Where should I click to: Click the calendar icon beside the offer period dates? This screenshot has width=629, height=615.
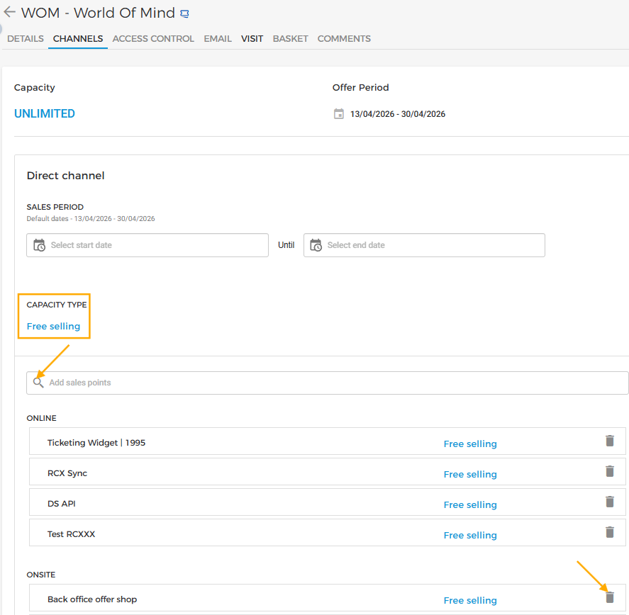[x=339, y=114]
